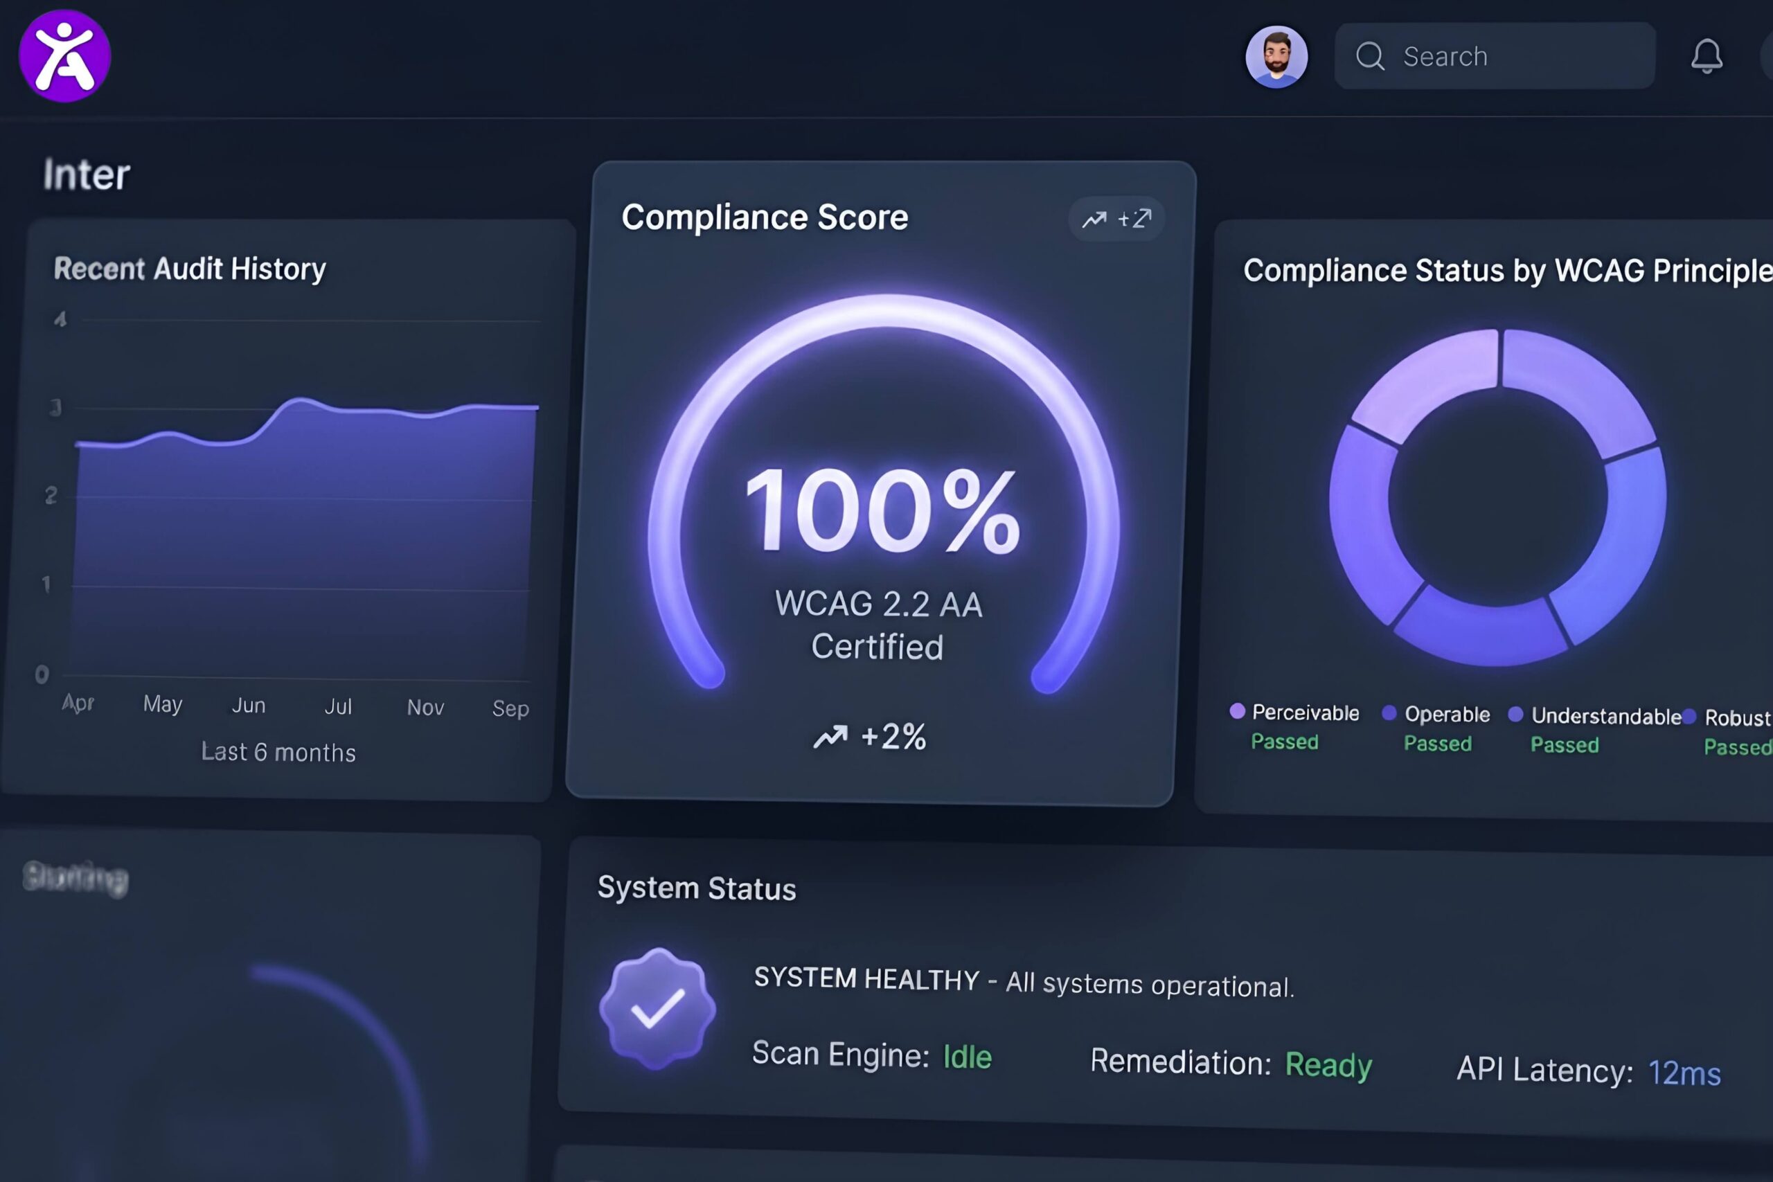Select the Jun label on chart axis

click(249, 706)
